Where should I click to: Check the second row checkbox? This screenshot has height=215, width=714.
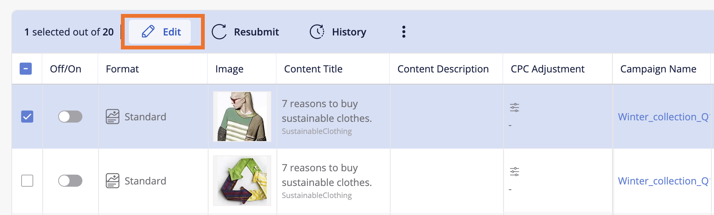pos(27,181)
